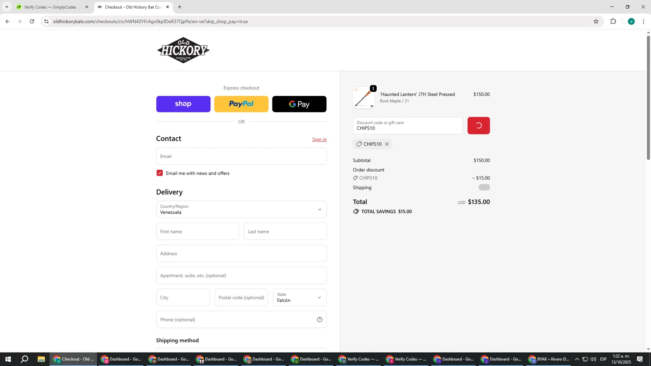Image resolution: width=651 pixels, height=366 pixels.
Task: Show hidden system tray icons
Action: pos(577,359)
